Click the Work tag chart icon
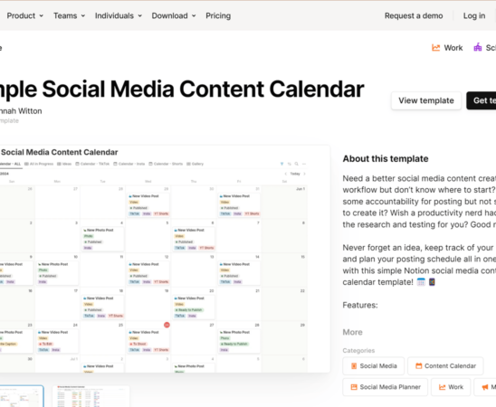496x407 pixels. [443, 387]
